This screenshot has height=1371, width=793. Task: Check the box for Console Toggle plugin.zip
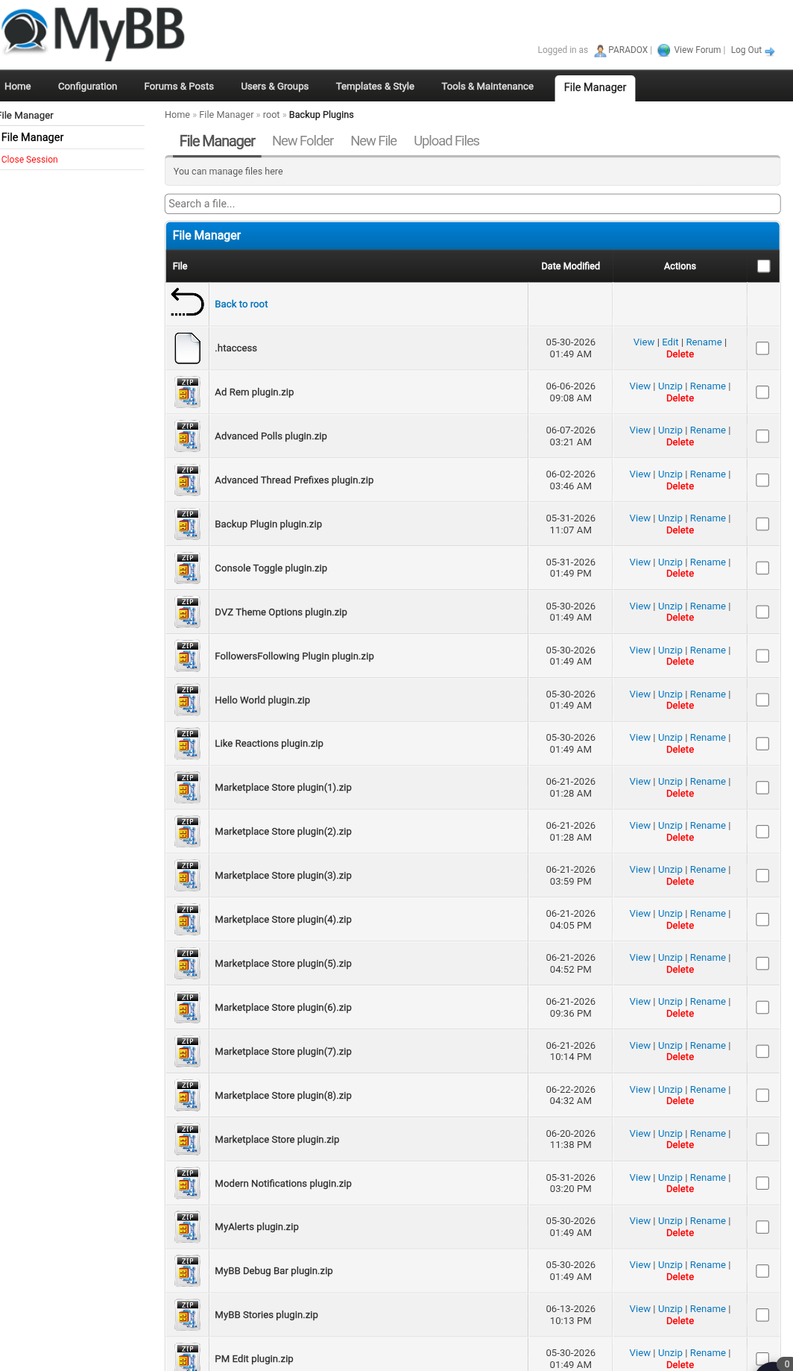click(x=762, y=568)
